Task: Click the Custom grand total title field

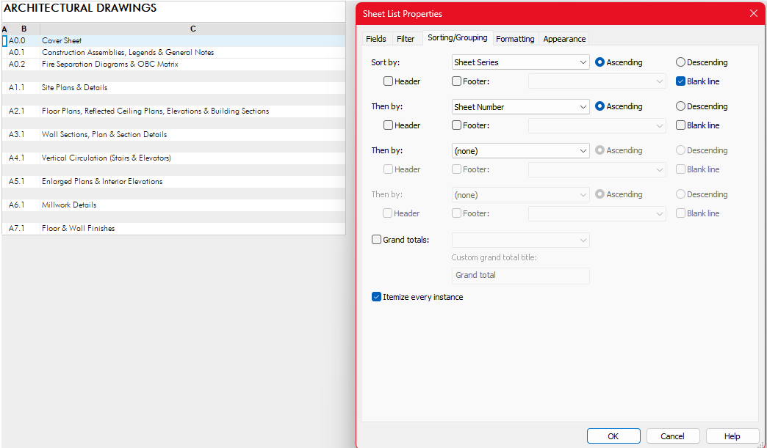Action: point(519,275)
